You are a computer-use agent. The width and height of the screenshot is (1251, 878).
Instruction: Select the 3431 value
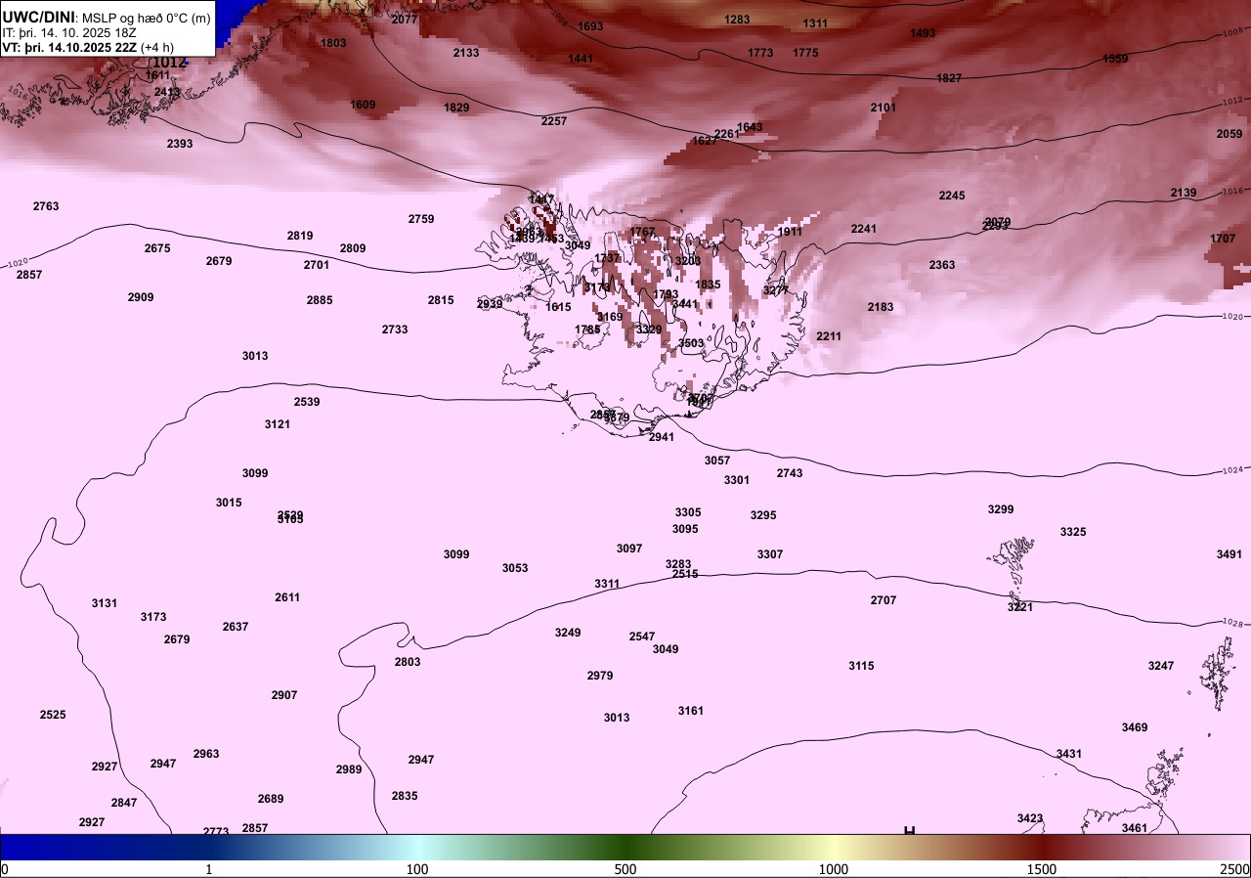(x=1069, y=754)
